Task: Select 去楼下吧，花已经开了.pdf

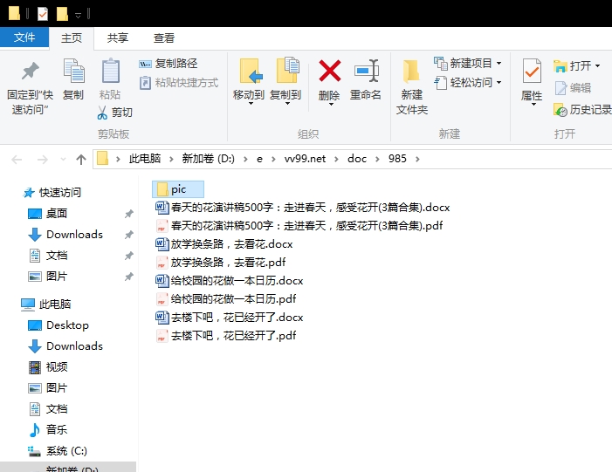Action: pos(225,336)
